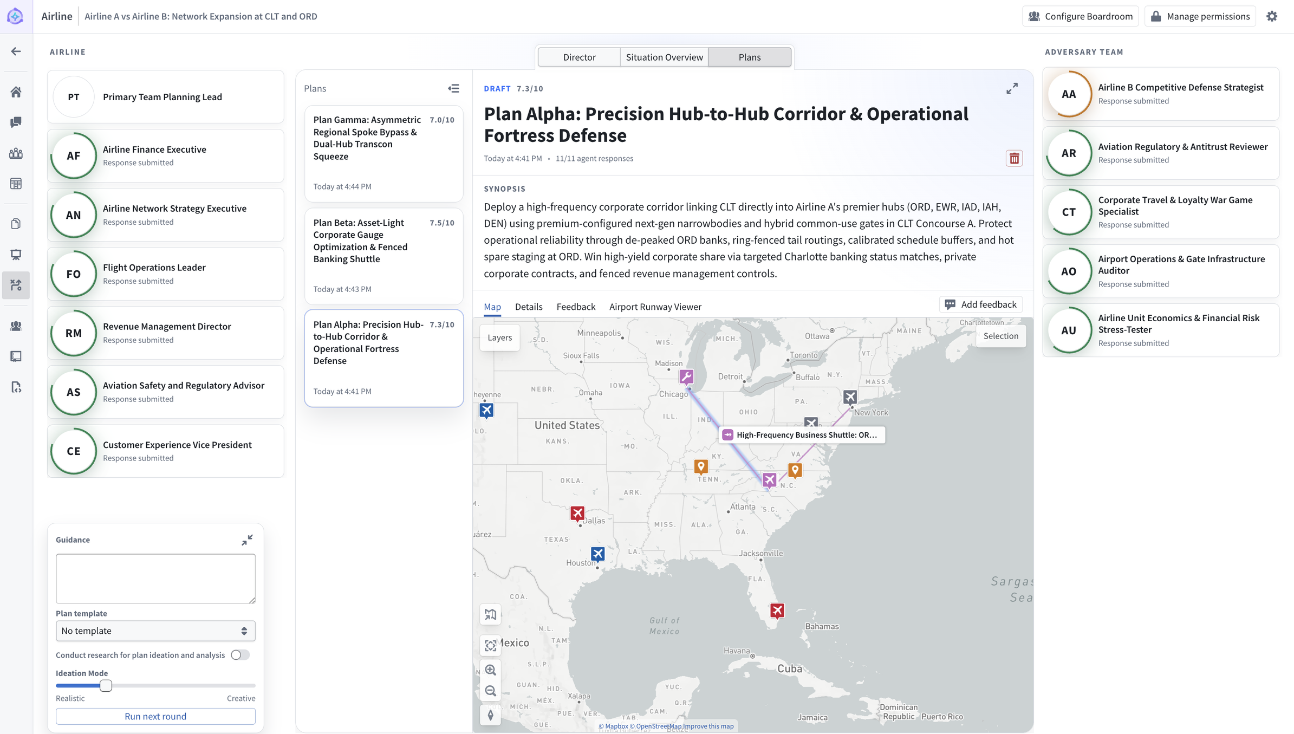Switch to the Director tab
The image size is (1294, 734).
tap(579, 57)
